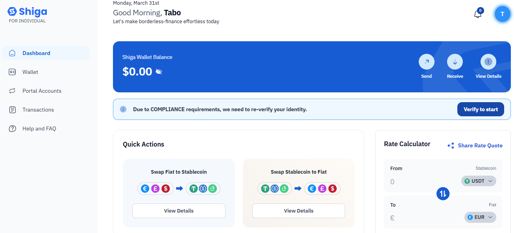This screenshot has height=233, width=514.
Task: Click the $0.00 balance amount
Action: 137,72
